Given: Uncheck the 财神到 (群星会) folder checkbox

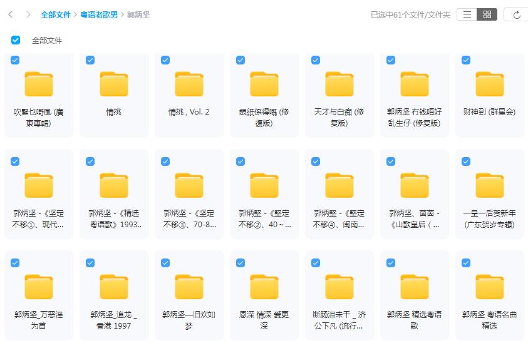Looking at the screenshot, I should [x=466, y=60].
